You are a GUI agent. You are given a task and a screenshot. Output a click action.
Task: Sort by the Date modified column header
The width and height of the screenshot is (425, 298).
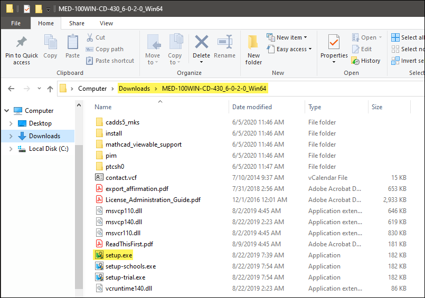click(x=252, y=107)
